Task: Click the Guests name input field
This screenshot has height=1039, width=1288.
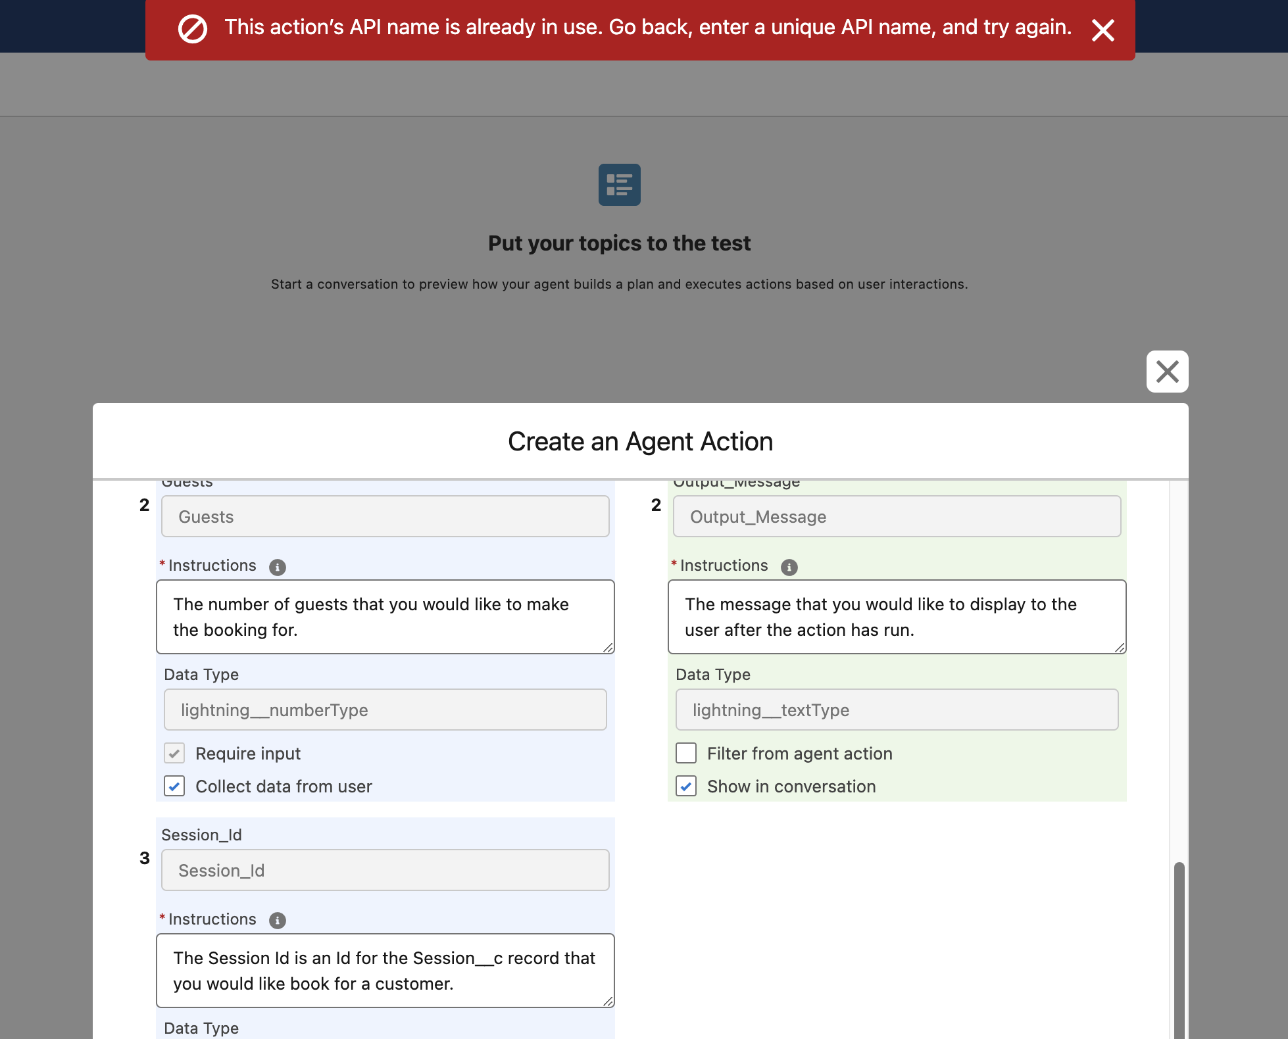Action: click(385, 517)
